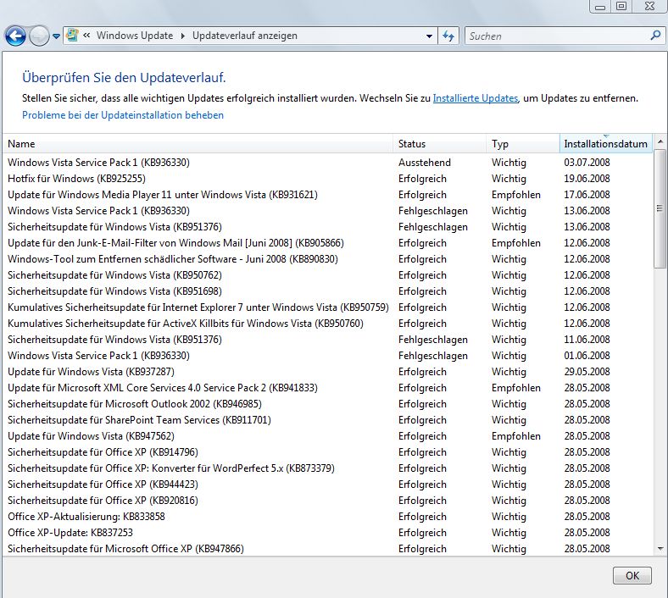This screenshot has width=668, height=598.
Task: Click date 19.06.2008 in Hotfix row
Action: [x=587, y=179]
